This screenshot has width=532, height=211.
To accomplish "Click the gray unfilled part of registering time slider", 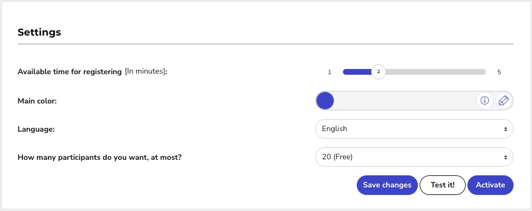I will (436, 72).
